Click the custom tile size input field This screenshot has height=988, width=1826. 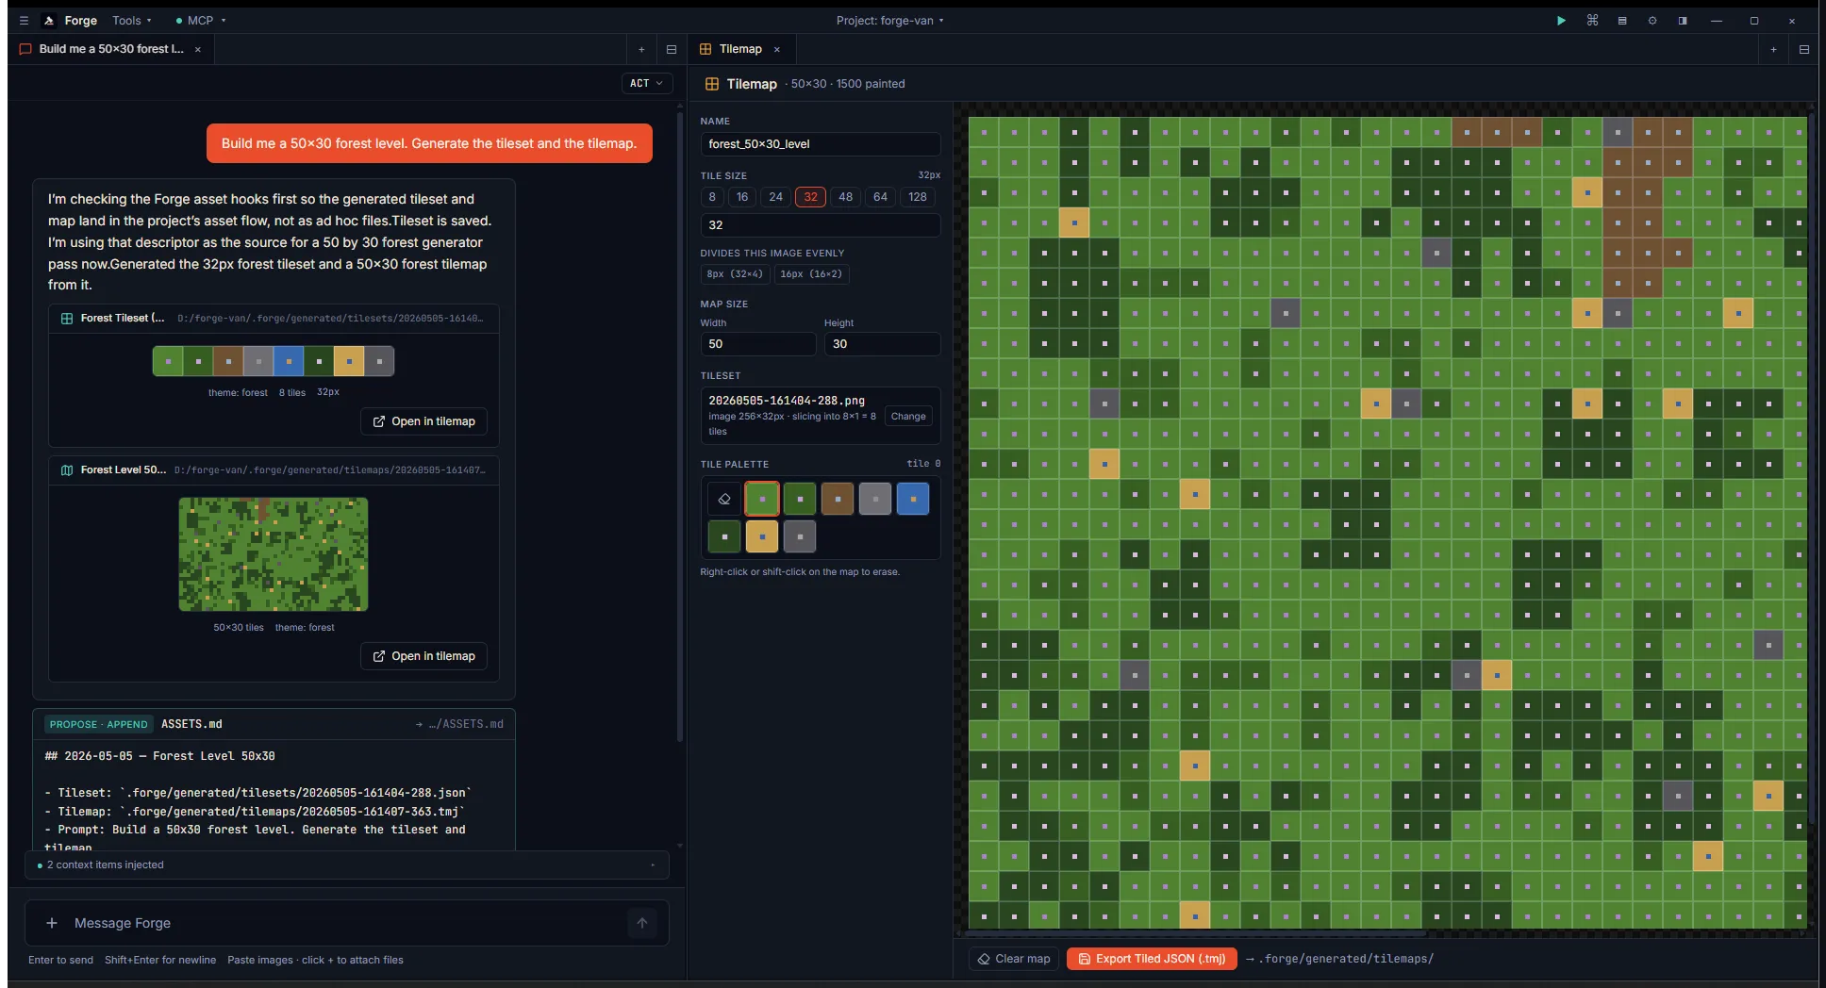coord(821,225)
